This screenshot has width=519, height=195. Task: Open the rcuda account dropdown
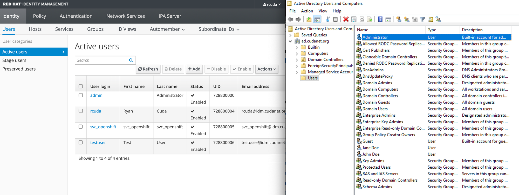(272, 4)
